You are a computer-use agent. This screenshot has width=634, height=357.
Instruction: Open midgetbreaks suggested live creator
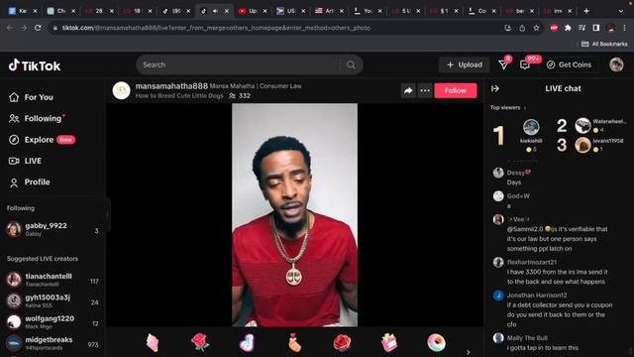53,343
